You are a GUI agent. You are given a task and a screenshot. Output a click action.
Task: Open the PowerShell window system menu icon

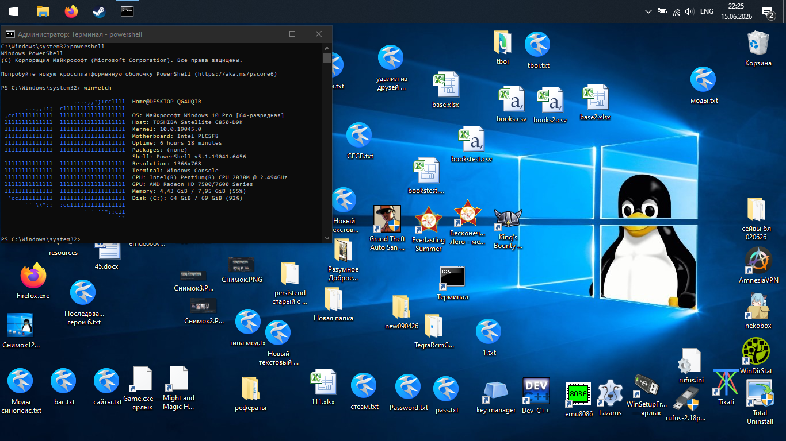tap(10, 34)
